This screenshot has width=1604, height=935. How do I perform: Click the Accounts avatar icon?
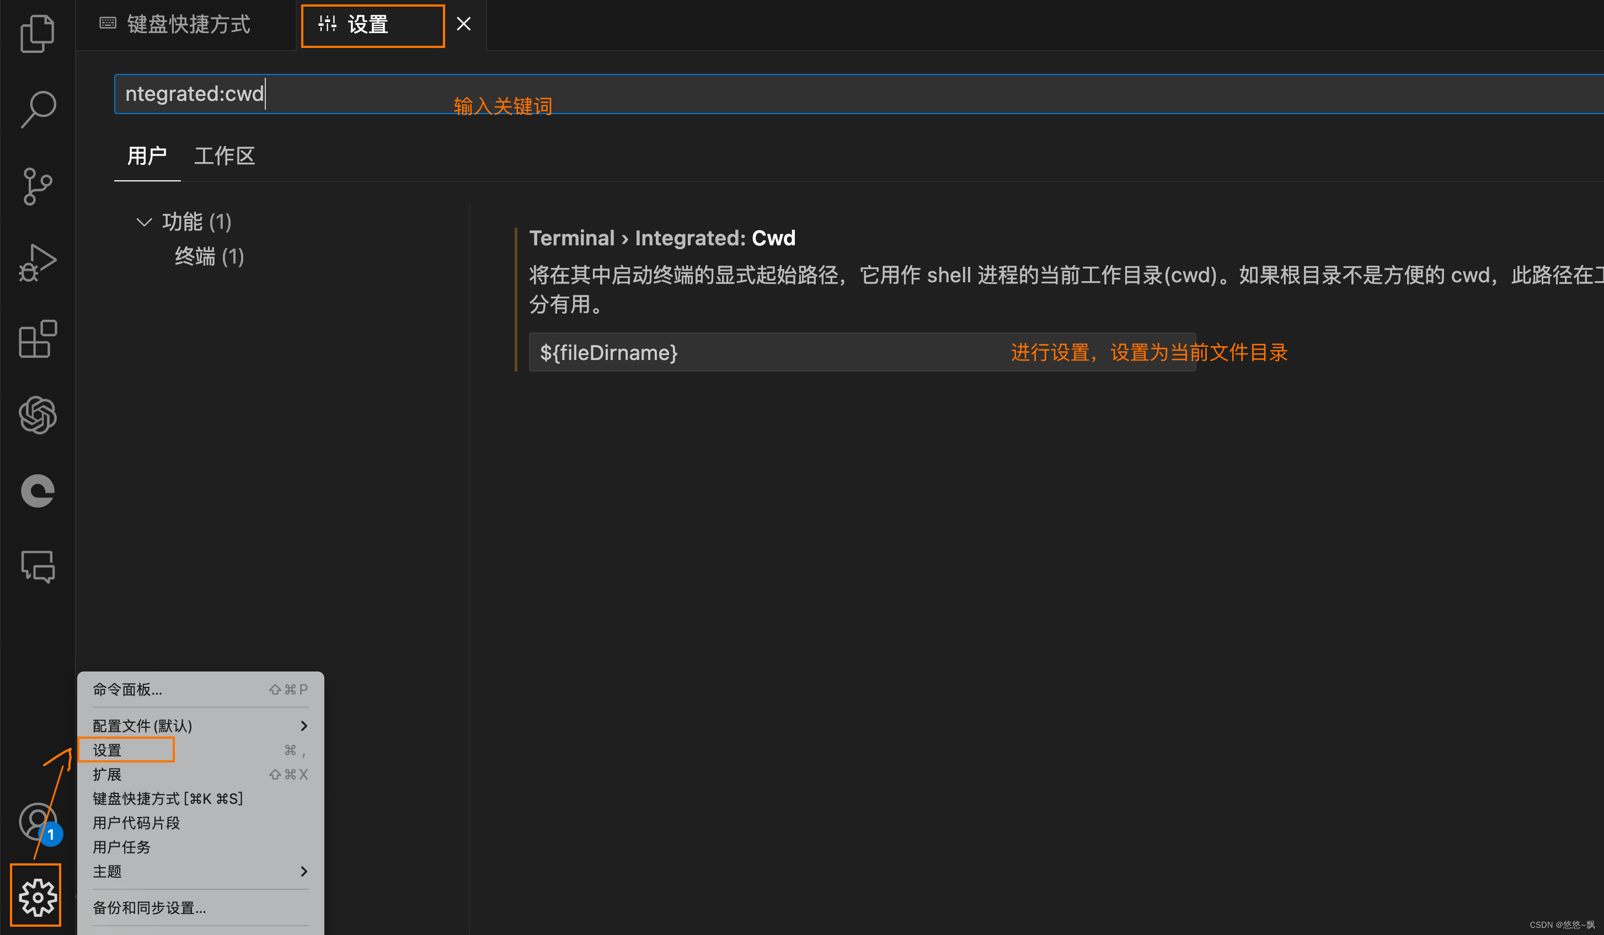point(37,820)
